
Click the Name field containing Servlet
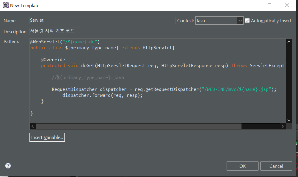click(102, 20)
